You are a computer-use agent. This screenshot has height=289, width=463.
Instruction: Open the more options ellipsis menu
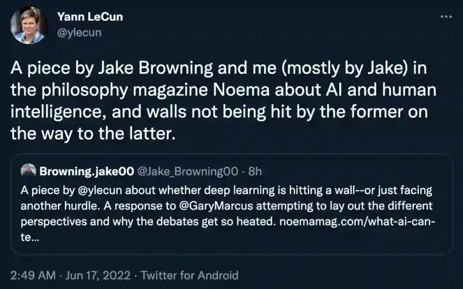coord(446,17)
